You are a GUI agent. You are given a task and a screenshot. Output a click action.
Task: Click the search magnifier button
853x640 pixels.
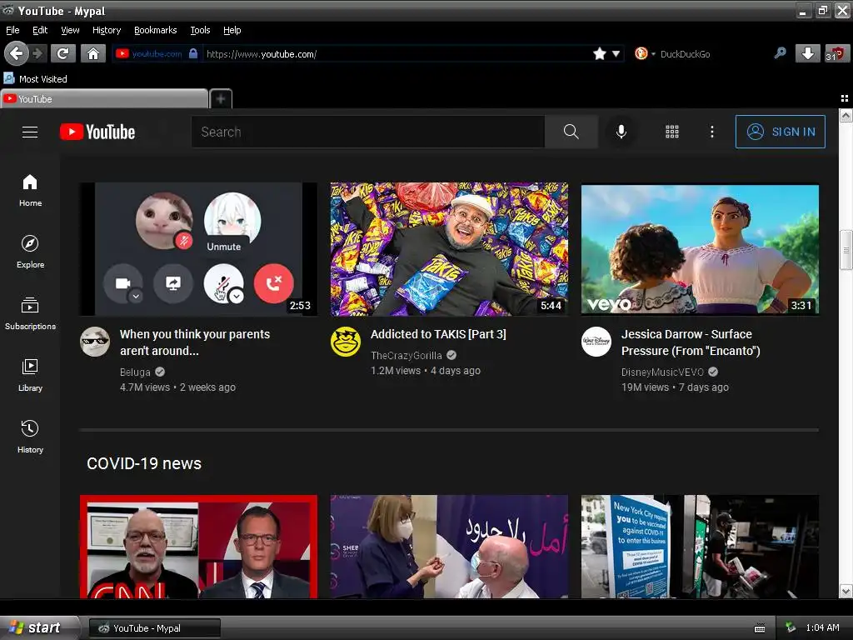[571, 132]
